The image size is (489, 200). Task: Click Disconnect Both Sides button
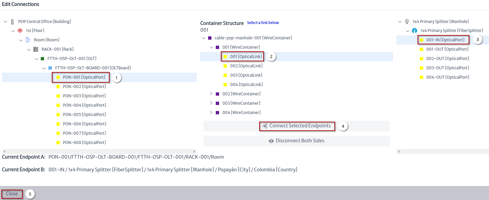(x=297, y=141)
